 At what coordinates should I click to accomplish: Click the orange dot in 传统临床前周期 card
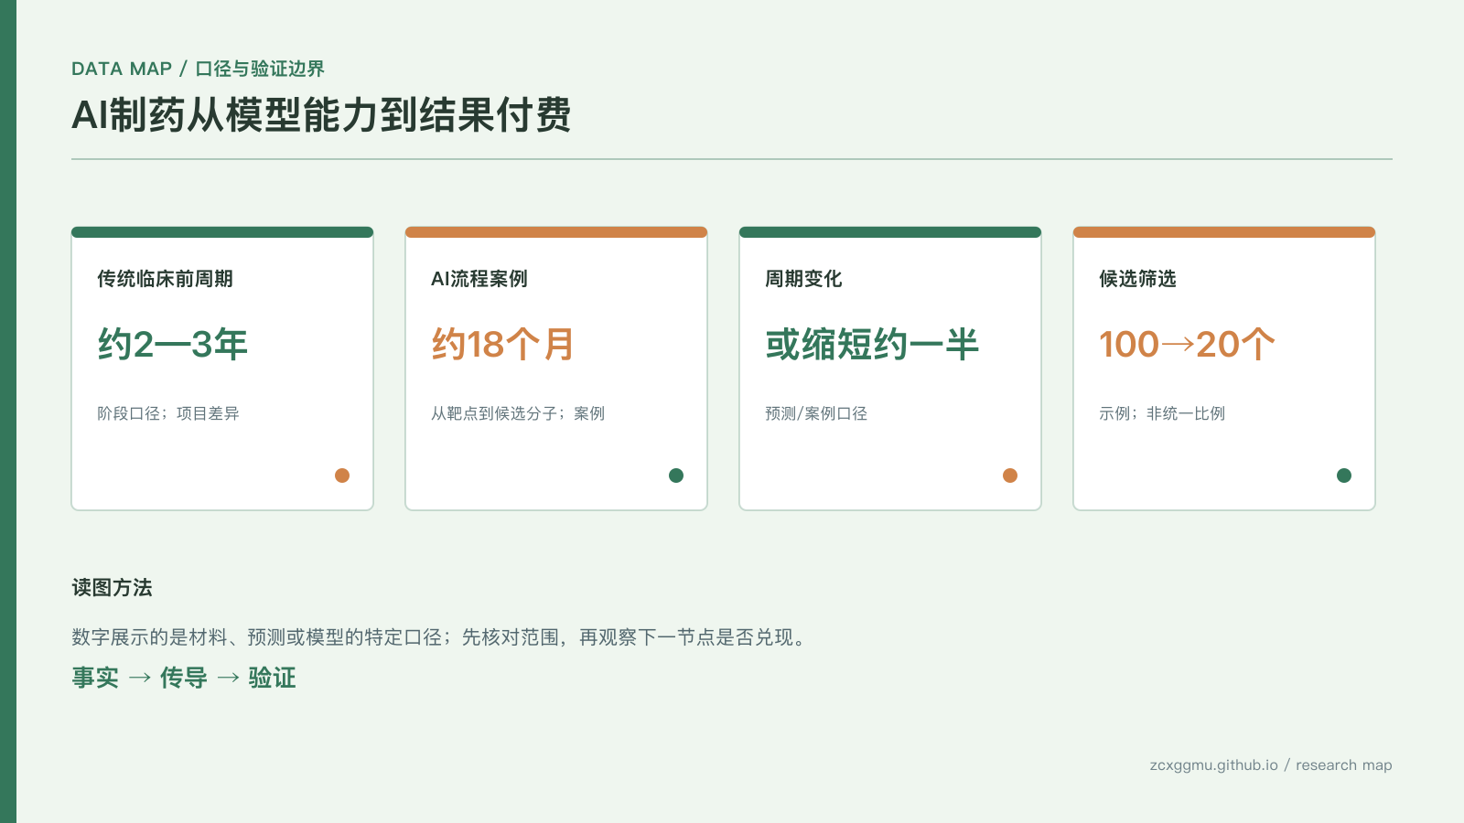point(342,476)
